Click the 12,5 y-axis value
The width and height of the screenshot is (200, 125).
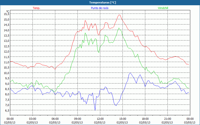coord(7,46)
